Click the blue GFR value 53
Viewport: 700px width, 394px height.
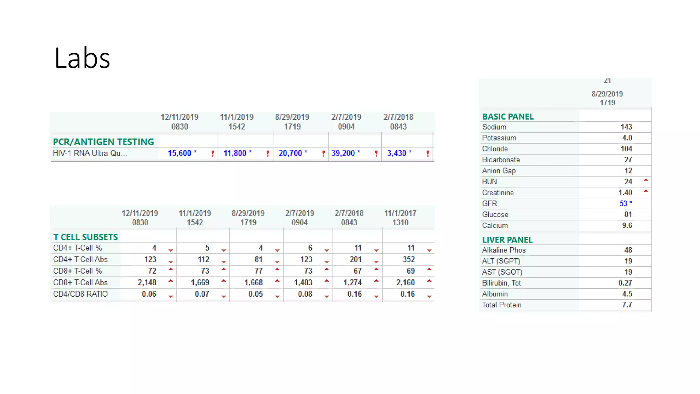(x=623, y=203)
